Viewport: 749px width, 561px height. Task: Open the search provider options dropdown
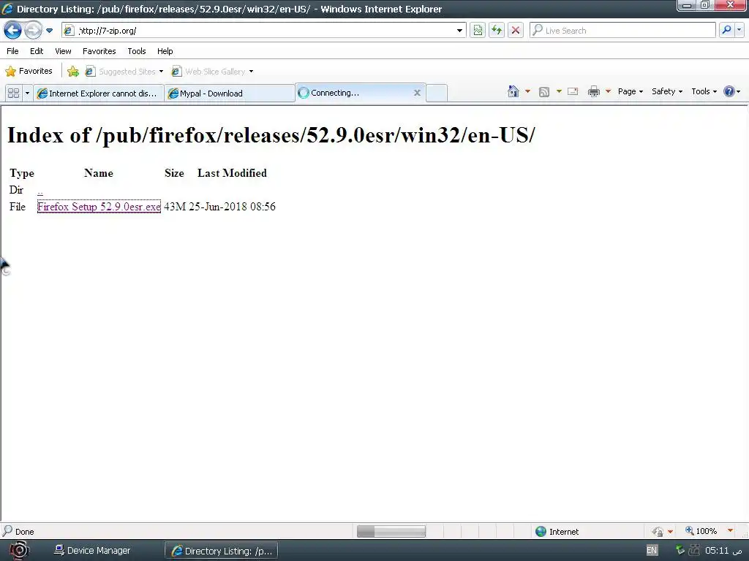point(739,30)
